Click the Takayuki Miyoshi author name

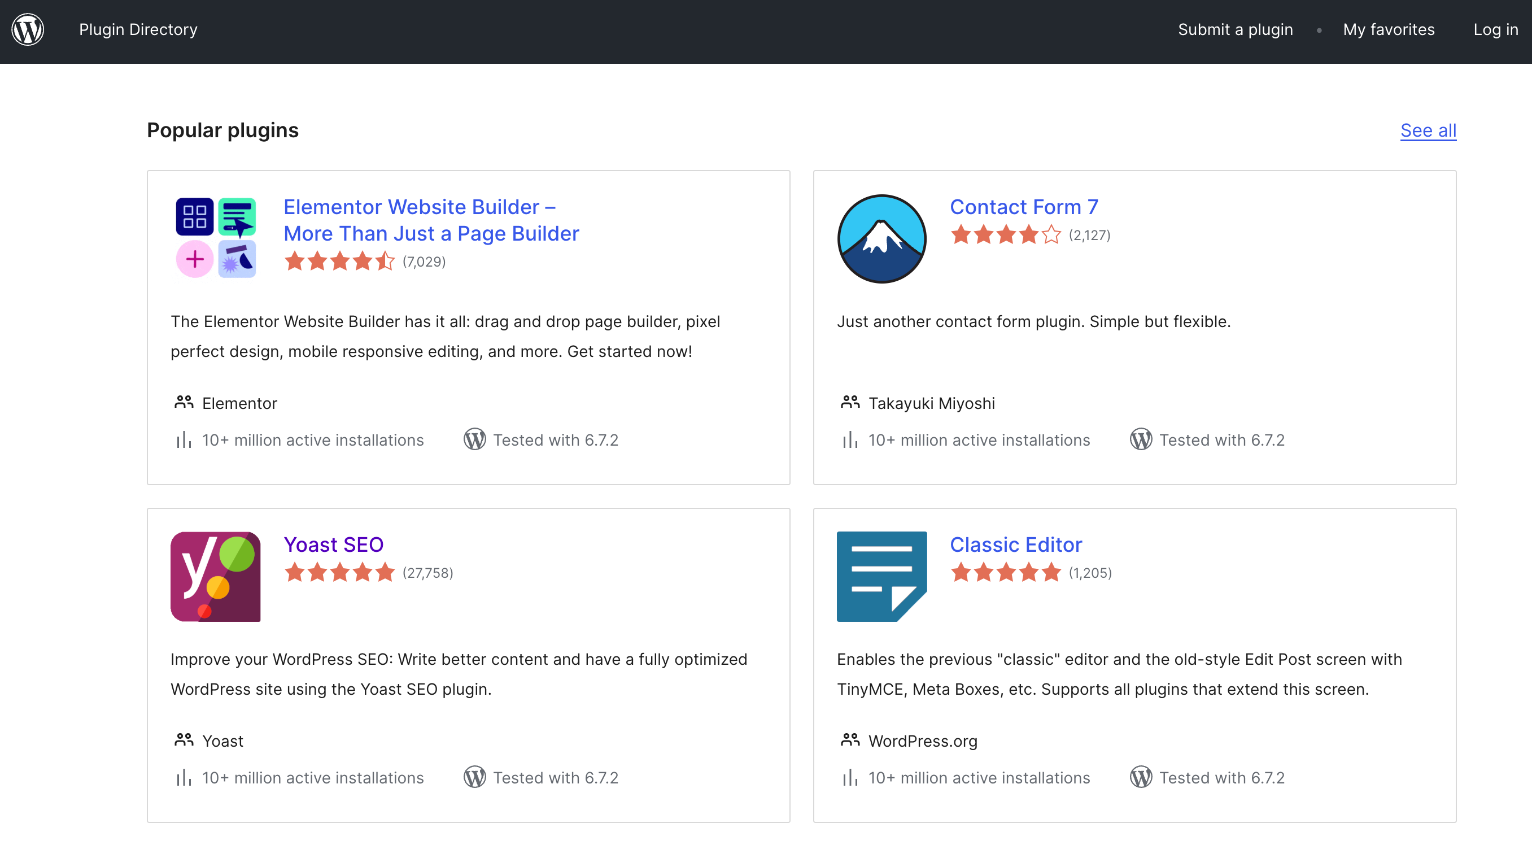931,403
